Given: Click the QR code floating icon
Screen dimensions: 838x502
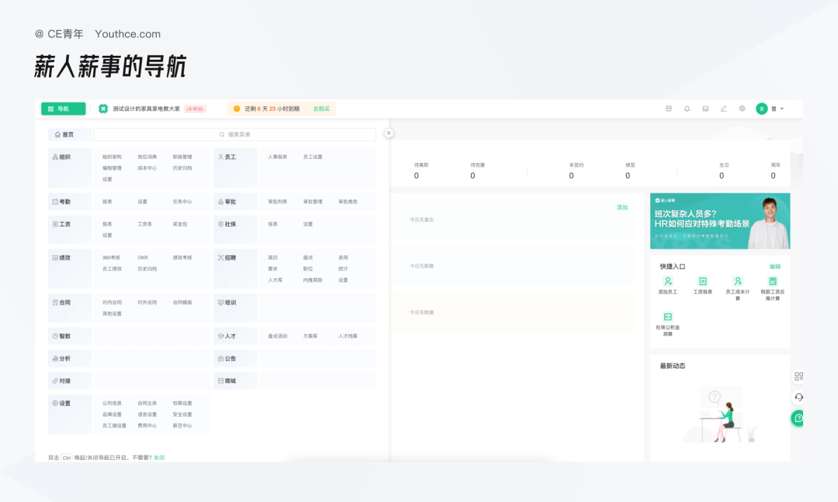Looking at the screenshot, I should 798,376.
